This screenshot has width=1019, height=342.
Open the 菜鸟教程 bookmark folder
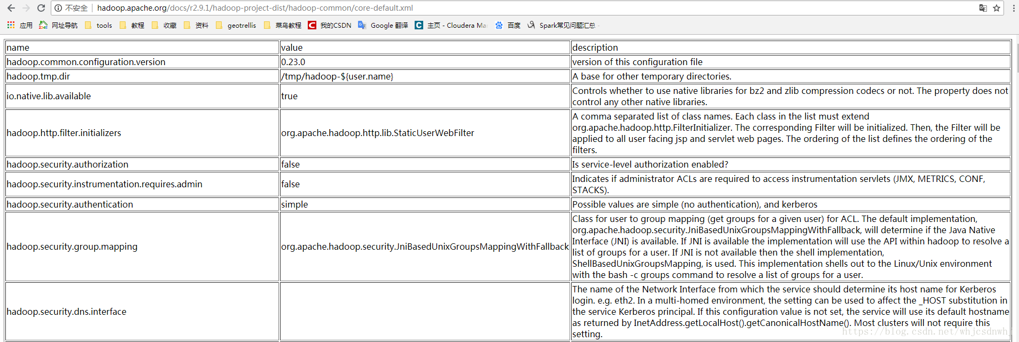click(282, 25)
